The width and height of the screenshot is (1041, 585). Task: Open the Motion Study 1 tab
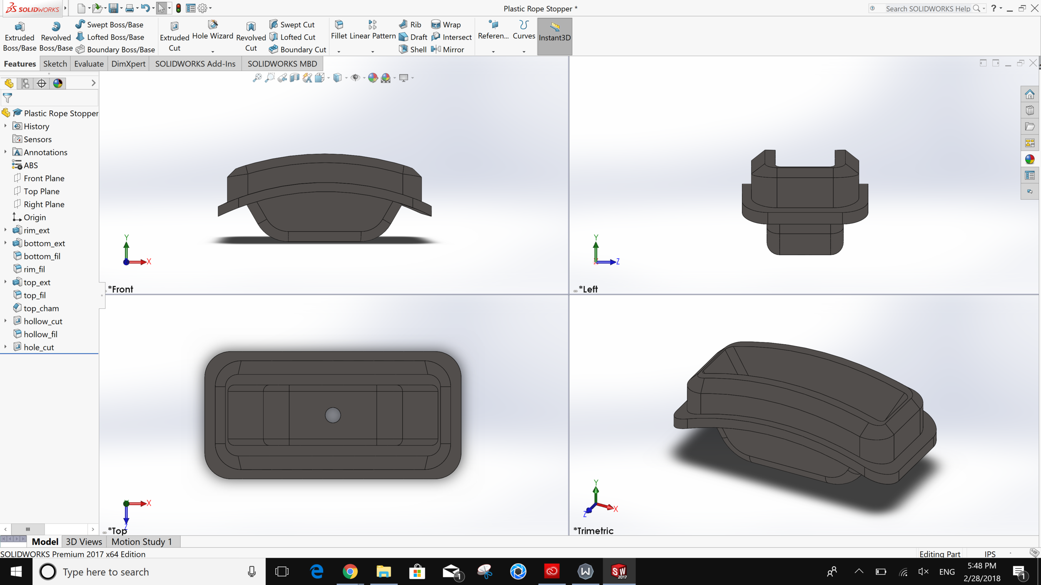point(142,541)
